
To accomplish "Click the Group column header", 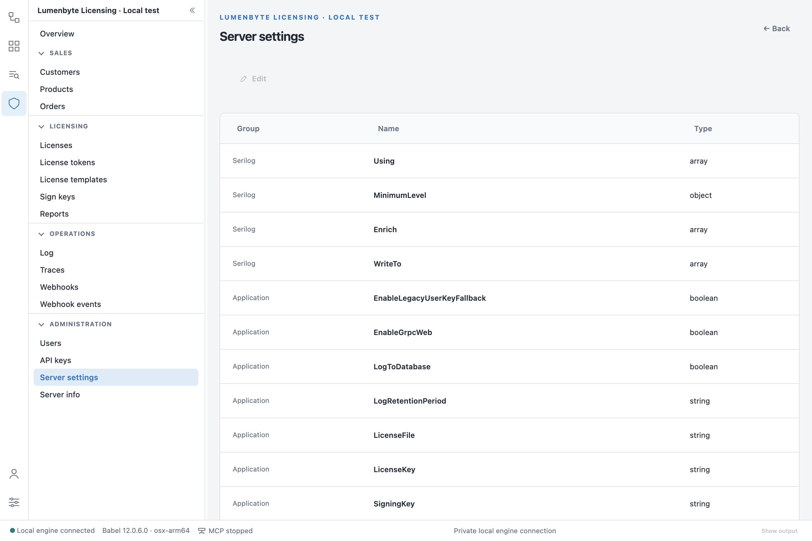I will coord(248,129).
